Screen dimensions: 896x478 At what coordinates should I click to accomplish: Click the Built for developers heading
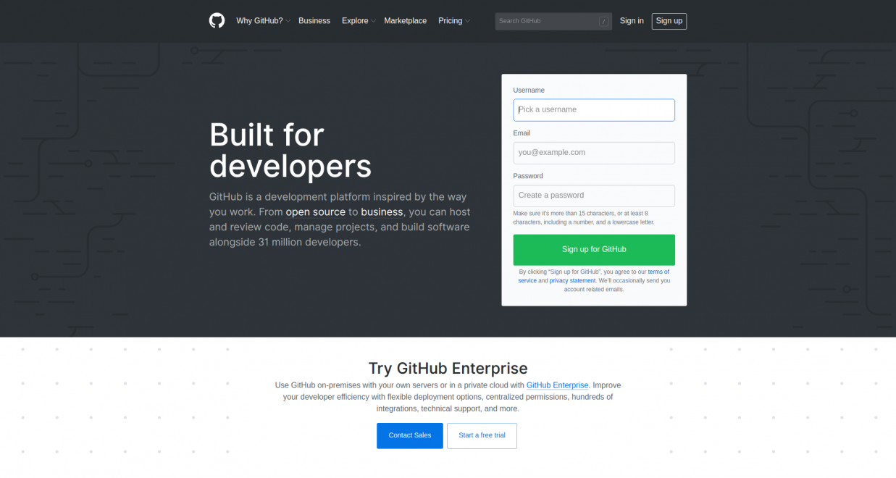click(x=290, y=151)
